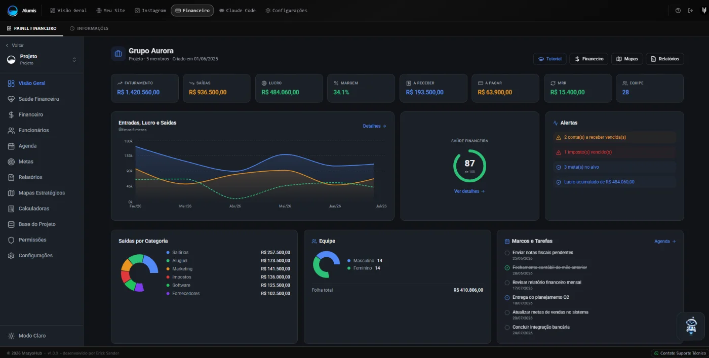Viewport: 709px width, 358px height.
Task: Click the Relatórios button in header
Action: [x=665, y=59]
